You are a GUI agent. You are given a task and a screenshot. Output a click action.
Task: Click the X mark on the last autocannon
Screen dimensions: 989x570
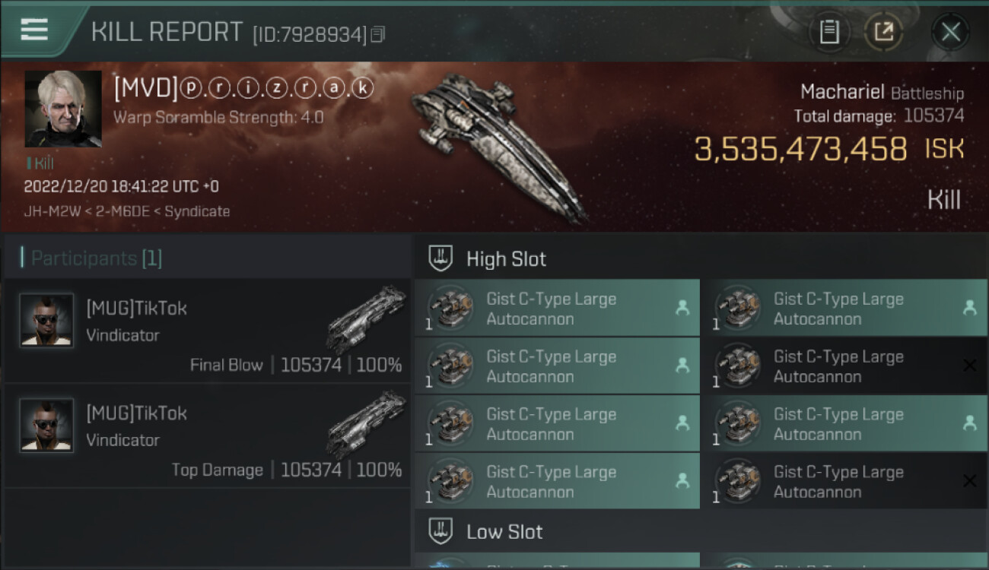[x=969, y=481]
